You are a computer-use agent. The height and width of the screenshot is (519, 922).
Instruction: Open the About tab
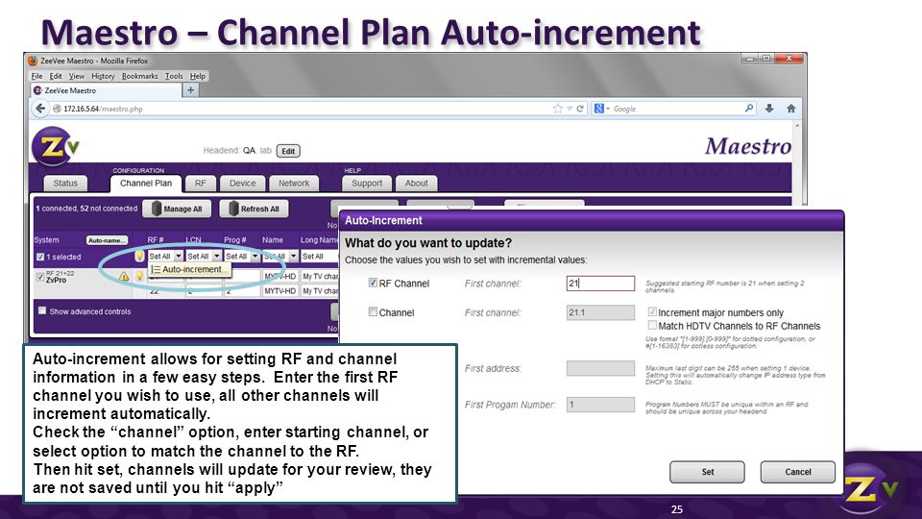click(416, 183)
